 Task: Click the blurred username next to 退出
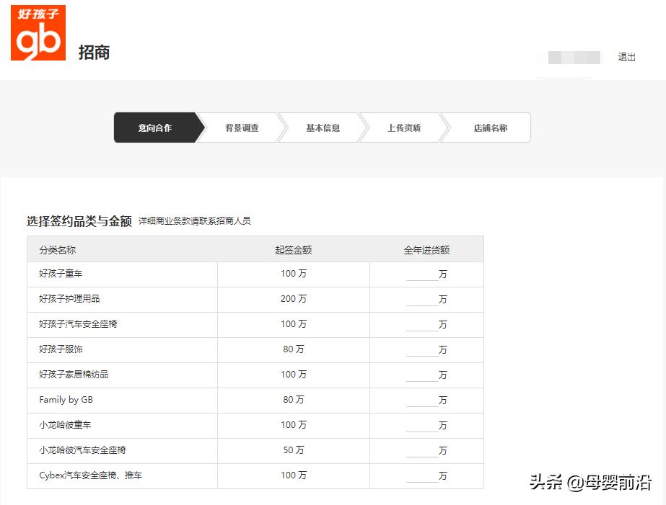574,57
